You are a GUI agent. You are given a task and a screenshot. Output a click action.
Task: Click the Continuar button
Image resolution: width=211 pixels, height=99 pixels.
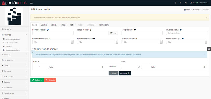point(125,73)
